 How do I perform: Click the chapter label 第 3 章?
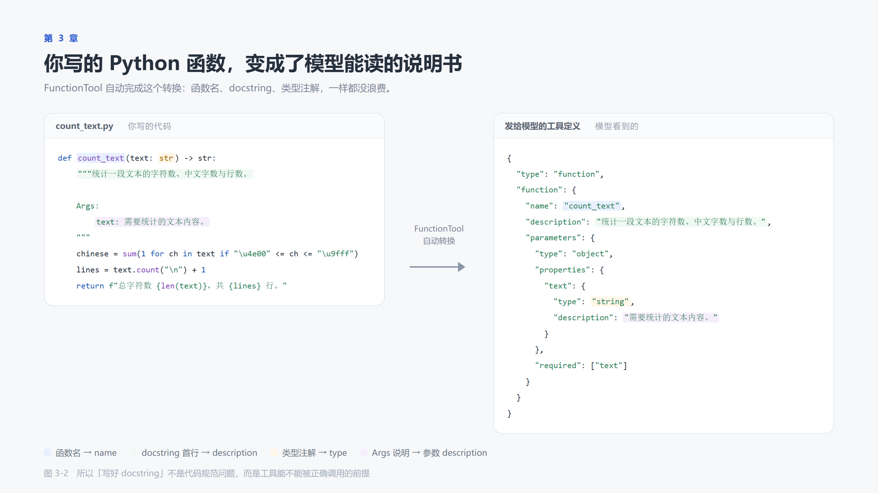tap(61, 38)
